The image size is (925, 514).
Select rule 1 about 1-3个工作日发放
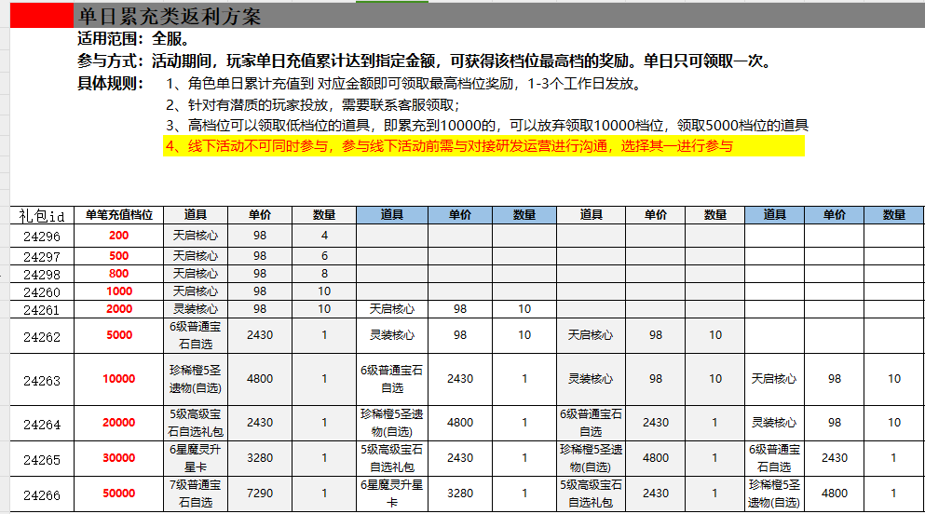(x=403, y=84)
